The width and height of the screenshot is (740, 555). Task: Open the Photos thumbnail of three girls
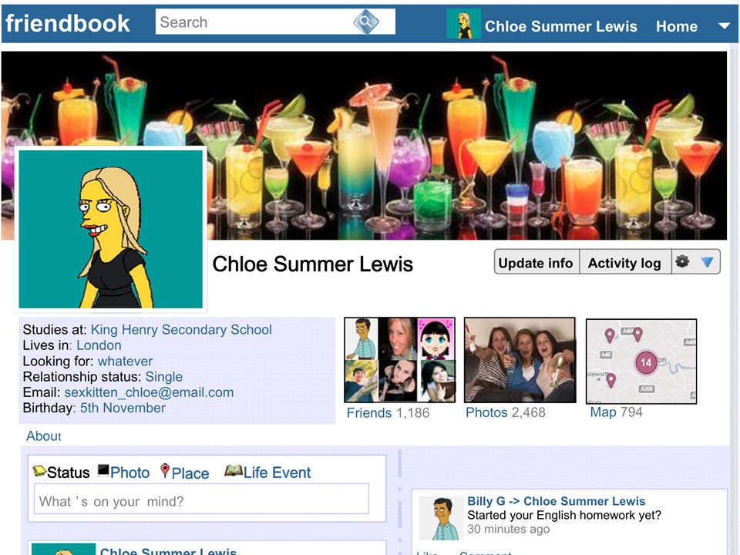click(520, 360)
